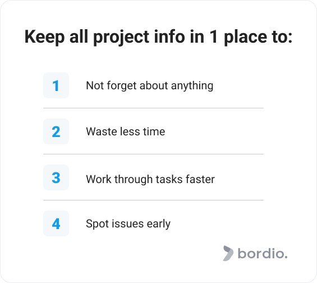Select 'Waste less time' item
The image size is (317, 283).
click(x=126, y=131)
